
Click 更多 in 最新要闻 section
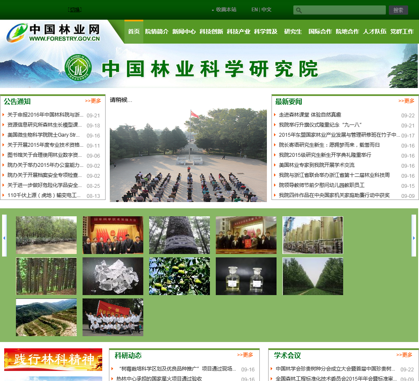406,101
